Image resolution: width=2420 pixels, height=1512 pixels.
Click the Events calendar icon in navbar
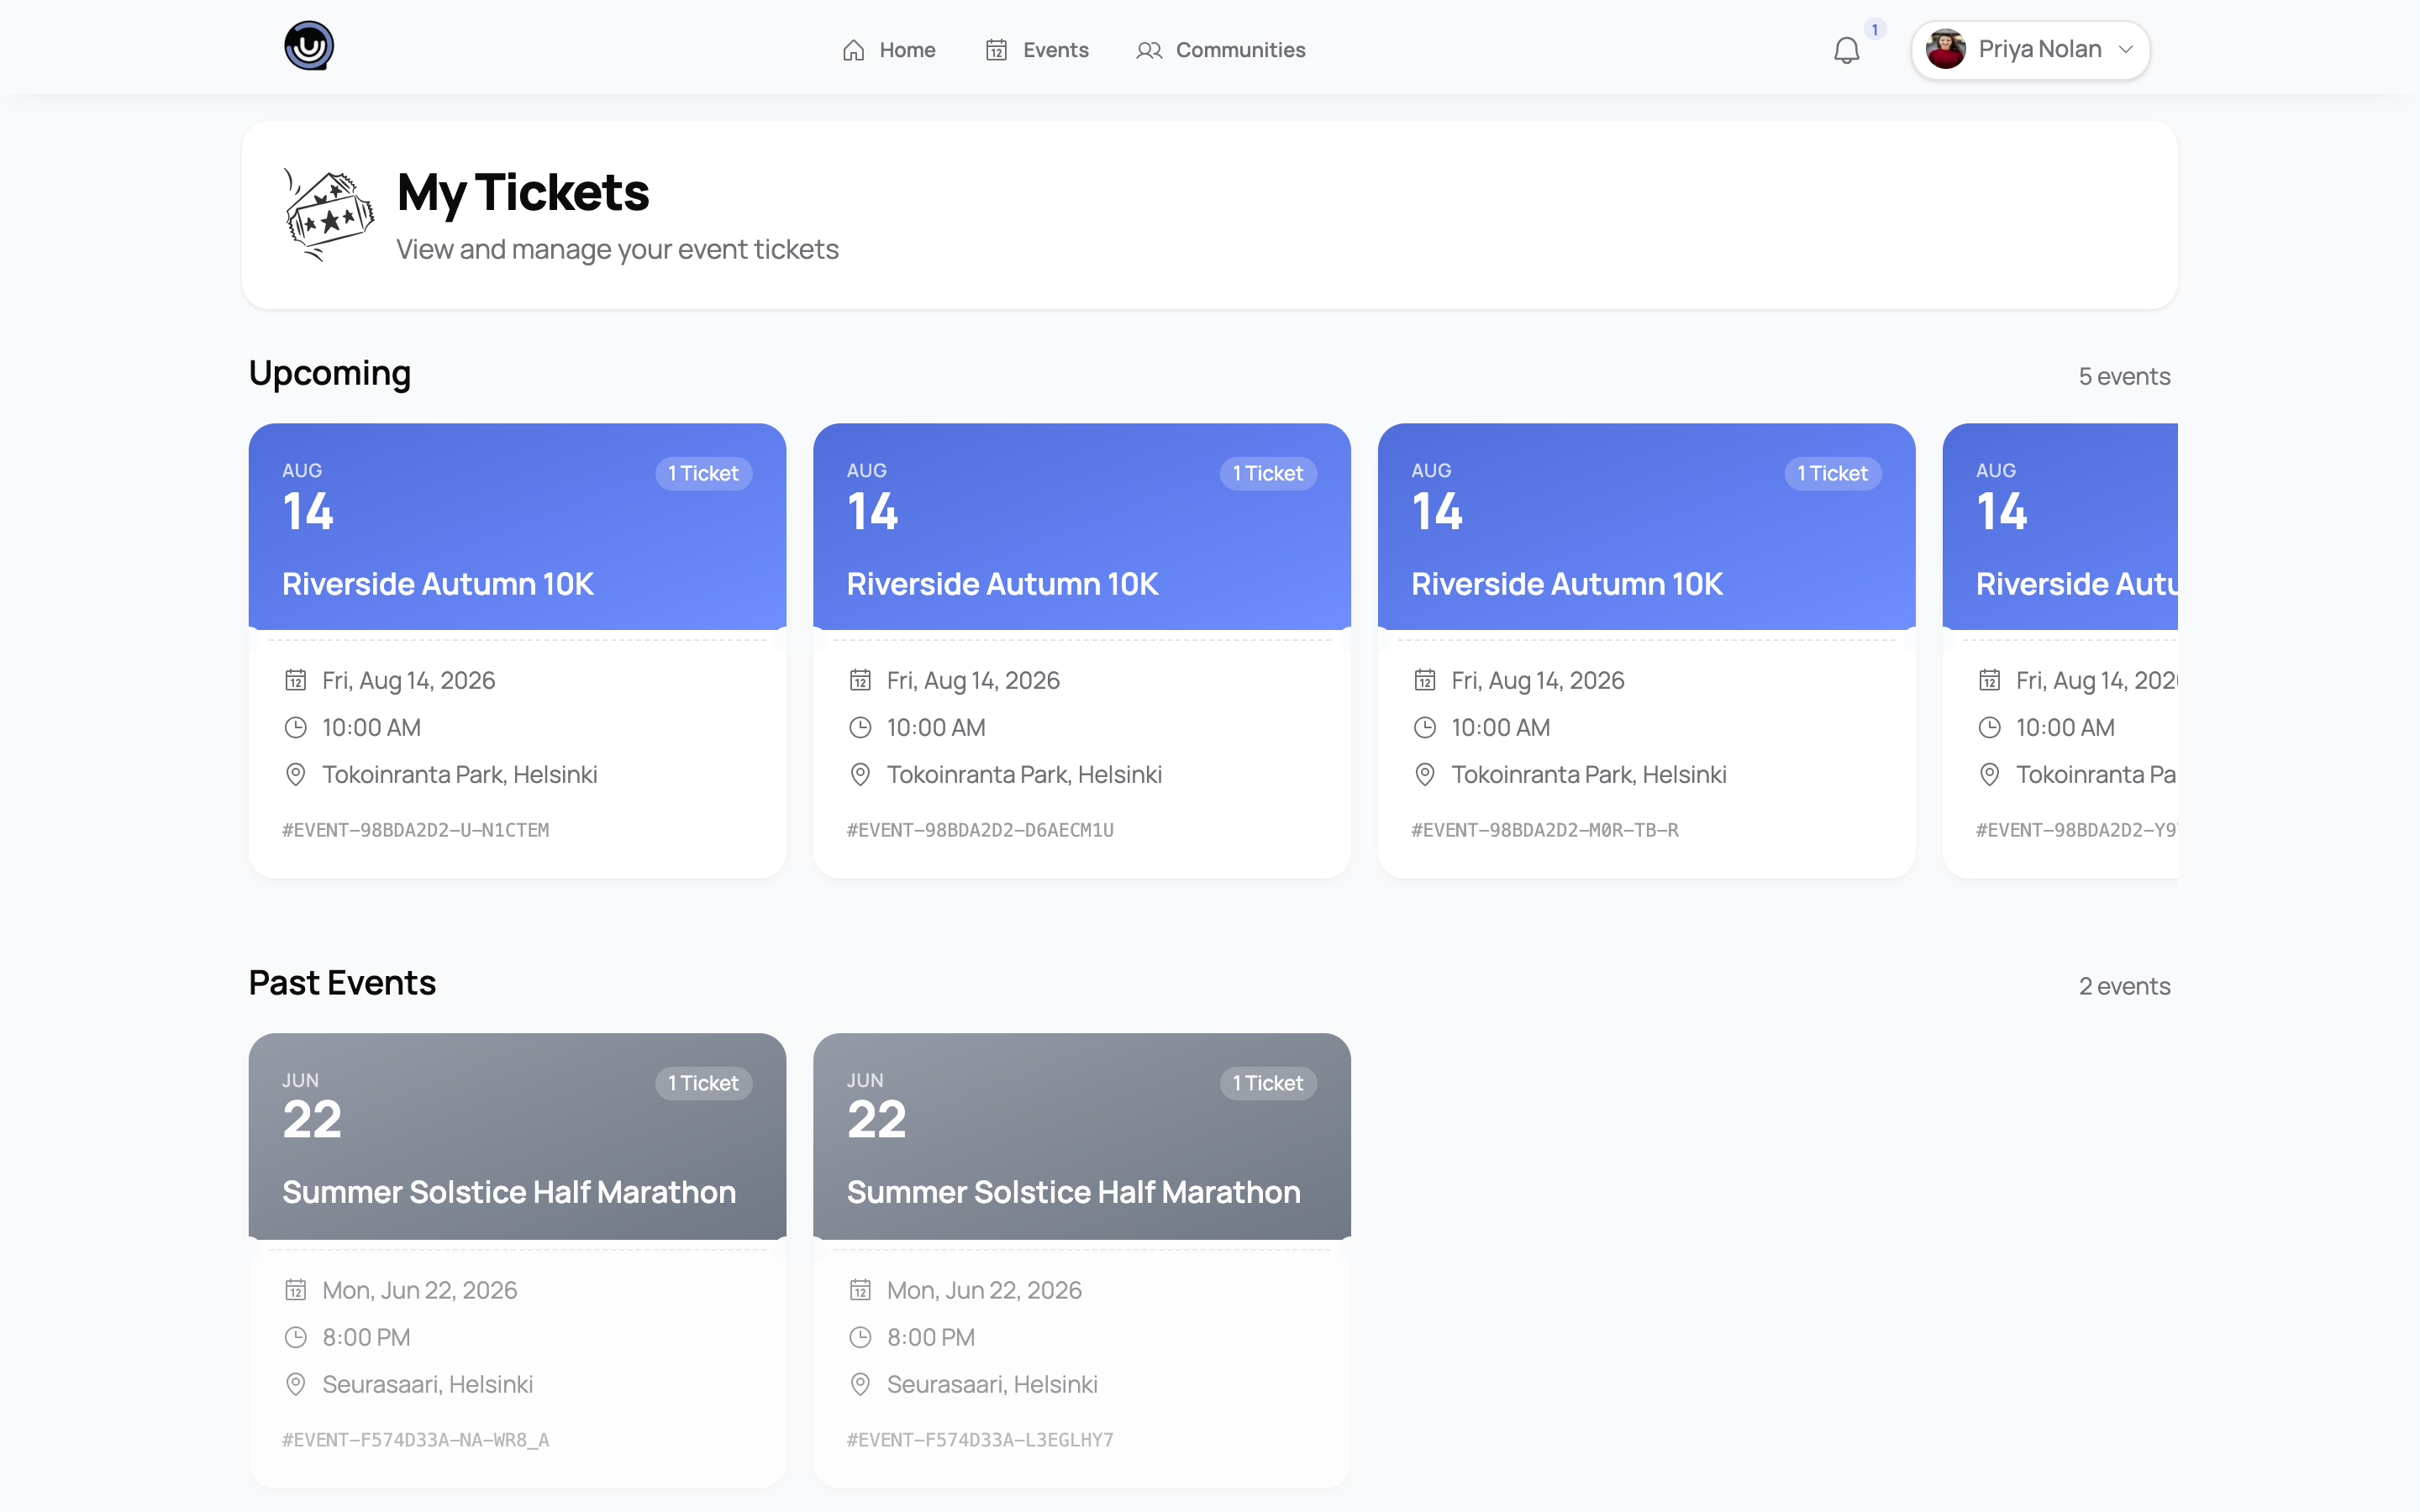click(x=996, y=50)
